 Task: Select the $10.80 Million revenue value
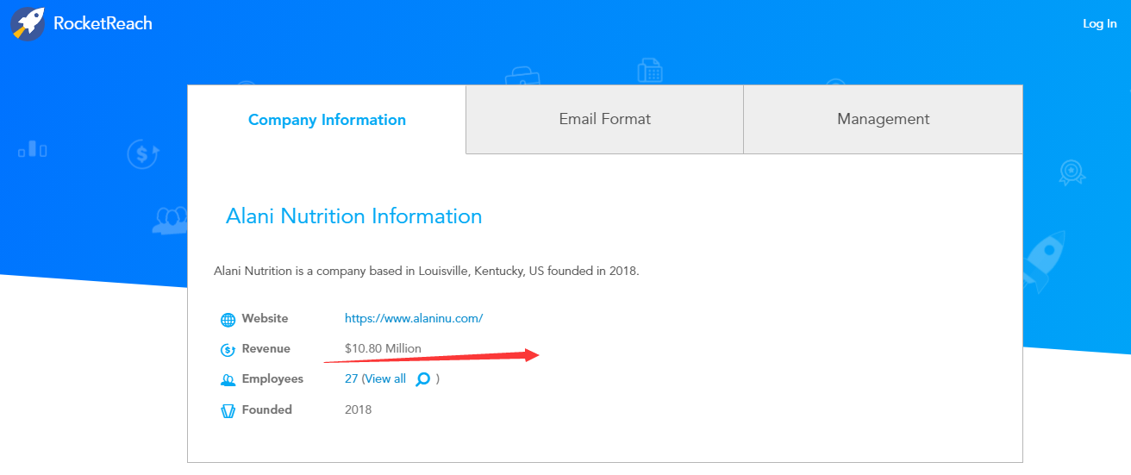point(383,348)
